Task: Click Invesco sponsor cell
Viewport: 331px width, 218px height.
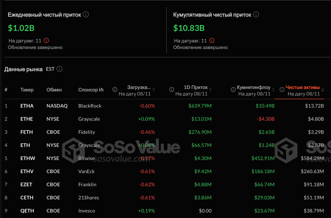Action: 87,211
